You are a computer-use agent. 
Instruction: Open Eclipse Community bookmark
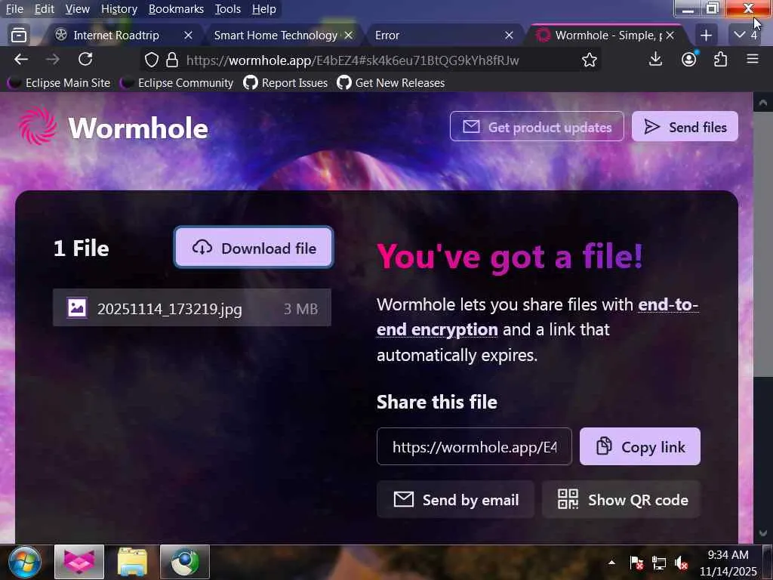tap(177, 83)
